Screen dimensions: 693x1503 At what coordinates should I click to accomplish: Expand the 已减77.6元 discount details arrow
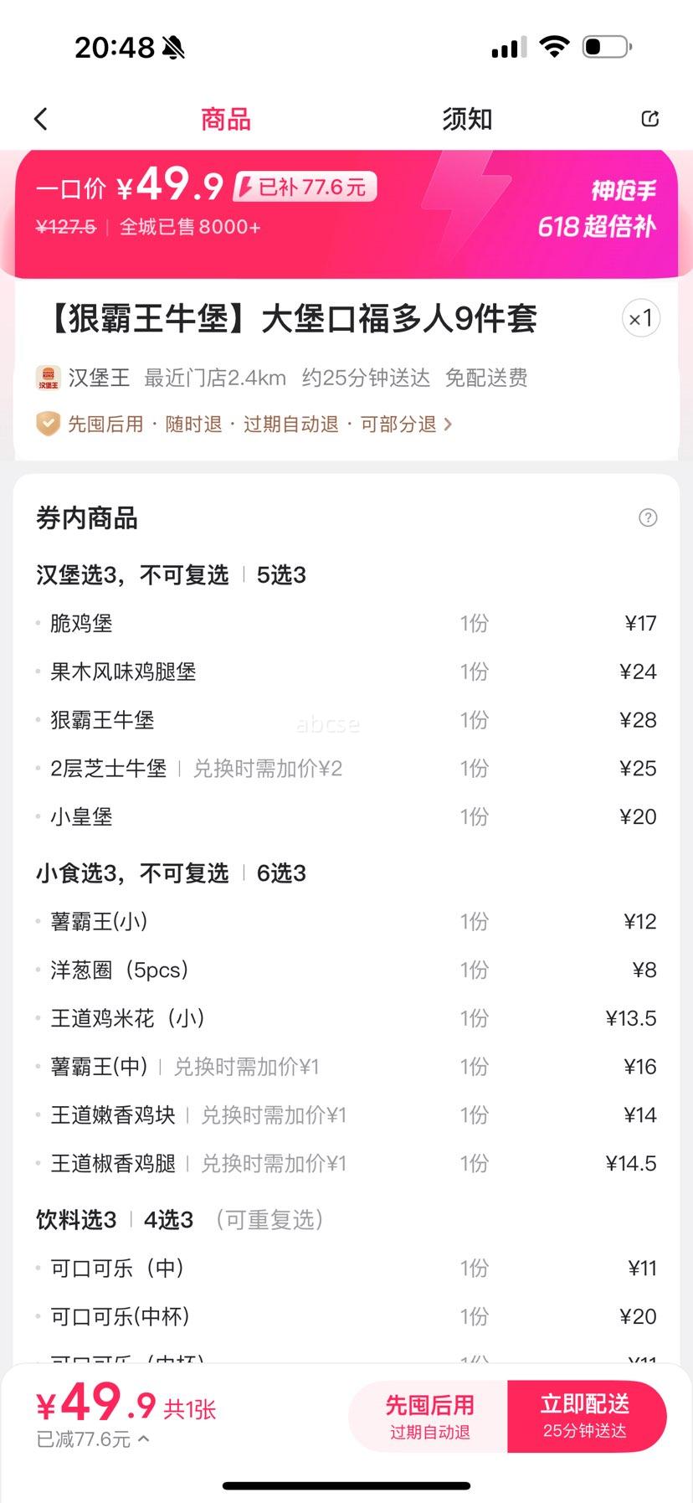point(143,1439)
